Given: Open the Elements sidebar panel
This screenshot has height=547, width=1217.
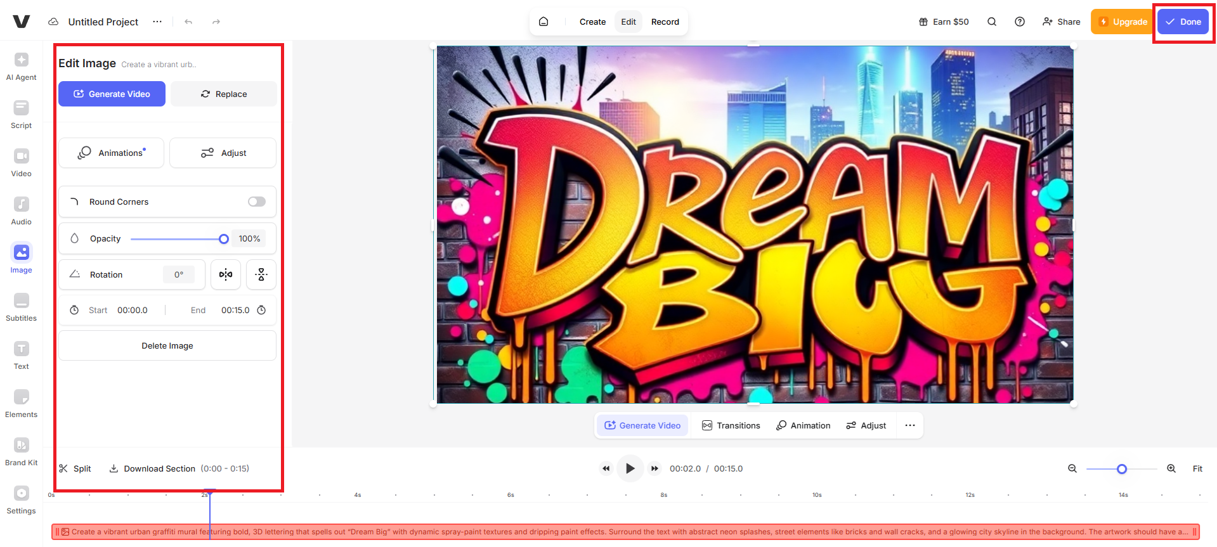Looking at the screenshot, I should coord(21,404).
